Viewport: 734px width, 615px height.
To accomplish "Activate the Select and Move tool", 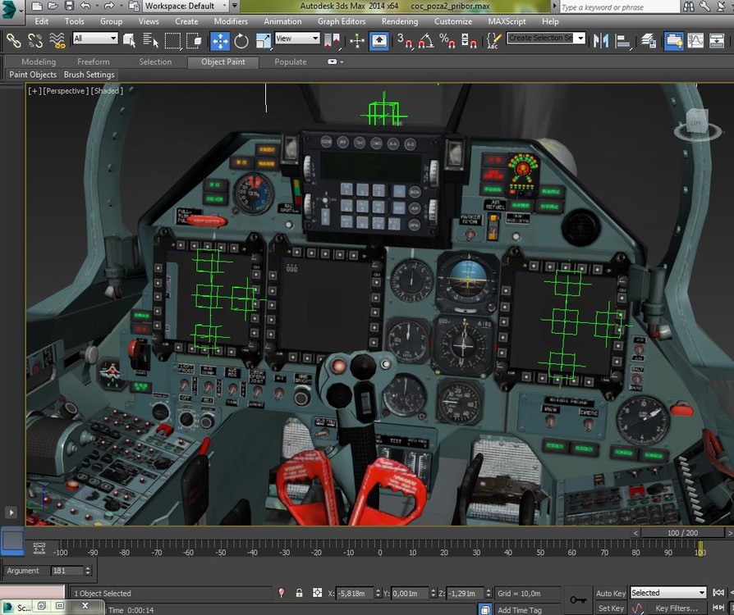I will [x=220, y=40].
